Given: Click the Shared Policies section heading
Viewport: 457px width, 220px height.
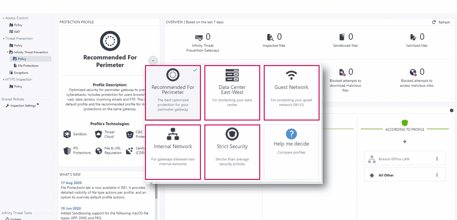Looking at the screenshot, I should (x=13, y=99).
